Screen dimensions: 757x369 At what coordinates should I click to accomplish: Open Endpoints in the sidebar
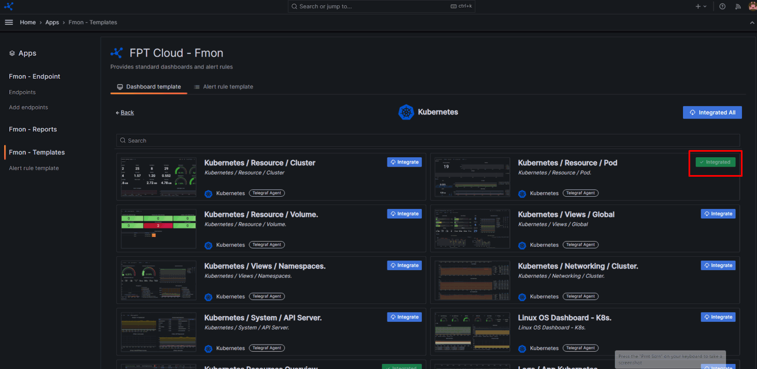(22, 92)
